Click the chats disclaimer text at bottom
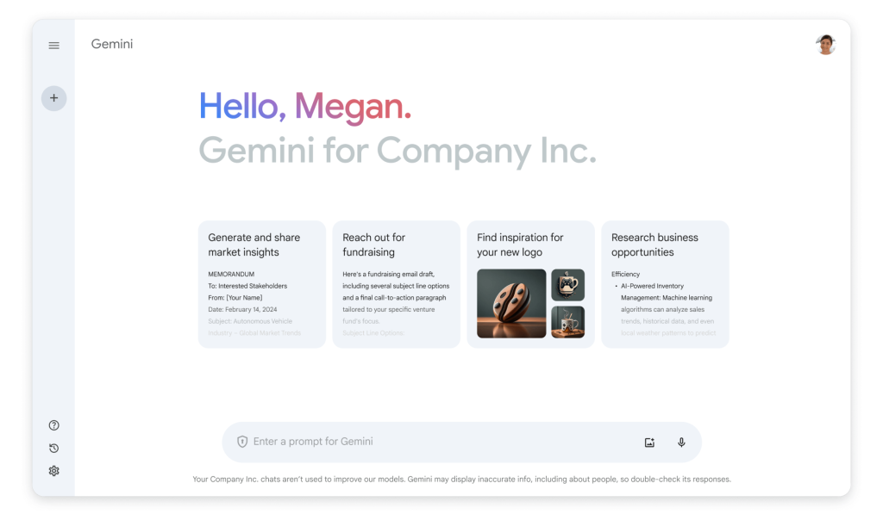The height and width of the screenshot is (514, 883). pyautogui.click(x=462, y=480)
